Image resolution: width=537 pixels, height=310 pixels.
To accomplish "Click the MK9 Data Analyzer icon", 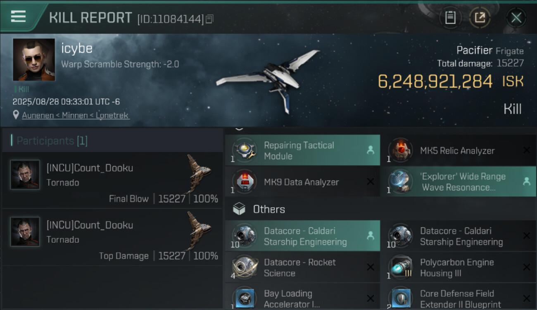I will 244,181.
